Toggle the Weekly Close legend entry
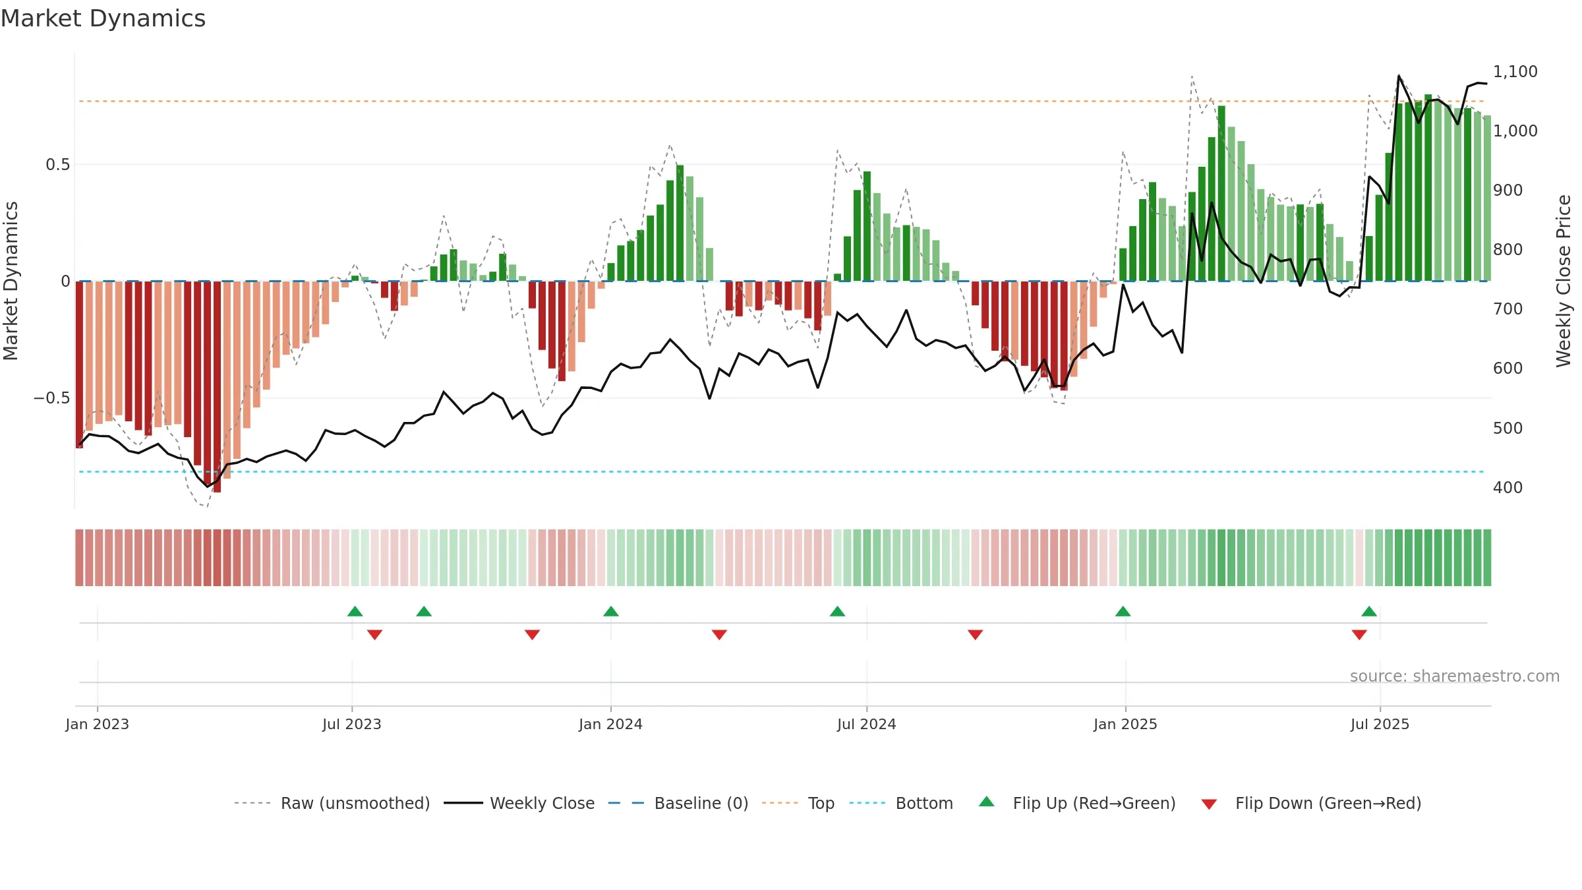This screenshot has height=890, width=1582. point(519,803)
